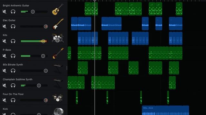This screenshot has width=206, height=115.
Task: Select last Champlain Sublime Synth region
Action: click(172, 83)
